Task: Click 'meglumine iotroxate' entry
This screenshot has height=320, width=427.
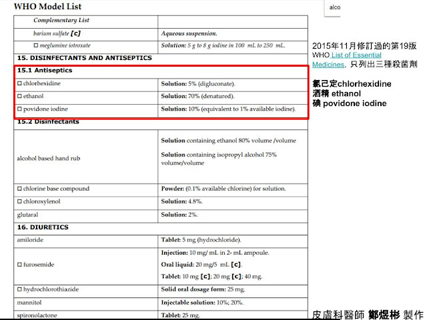Action: coord(65,45)
